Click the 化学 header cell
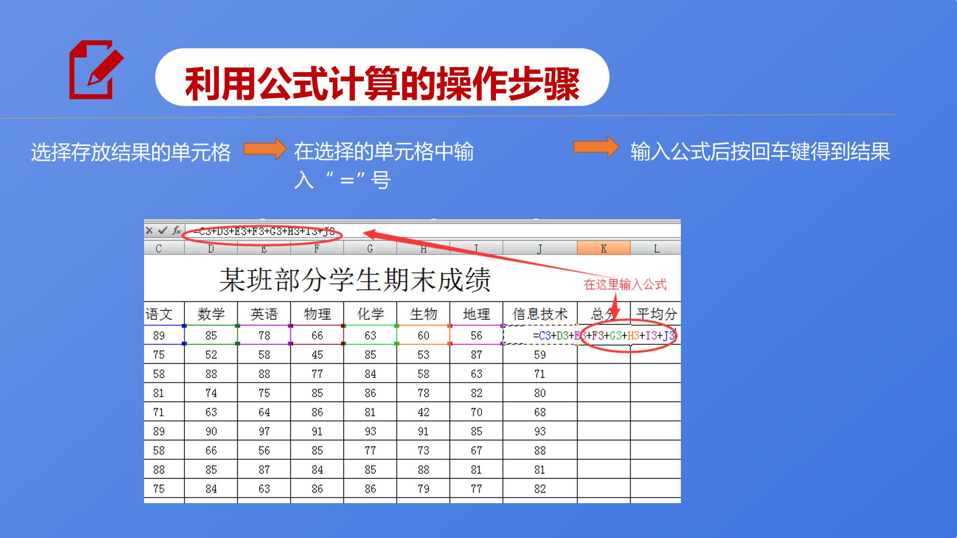 [x=370, y=314]
